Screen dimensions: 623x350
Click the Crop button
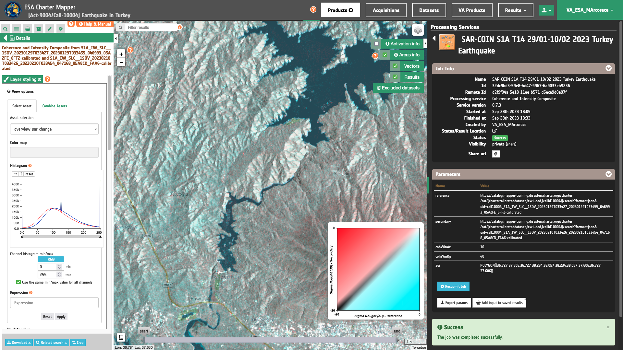(78, 343)
